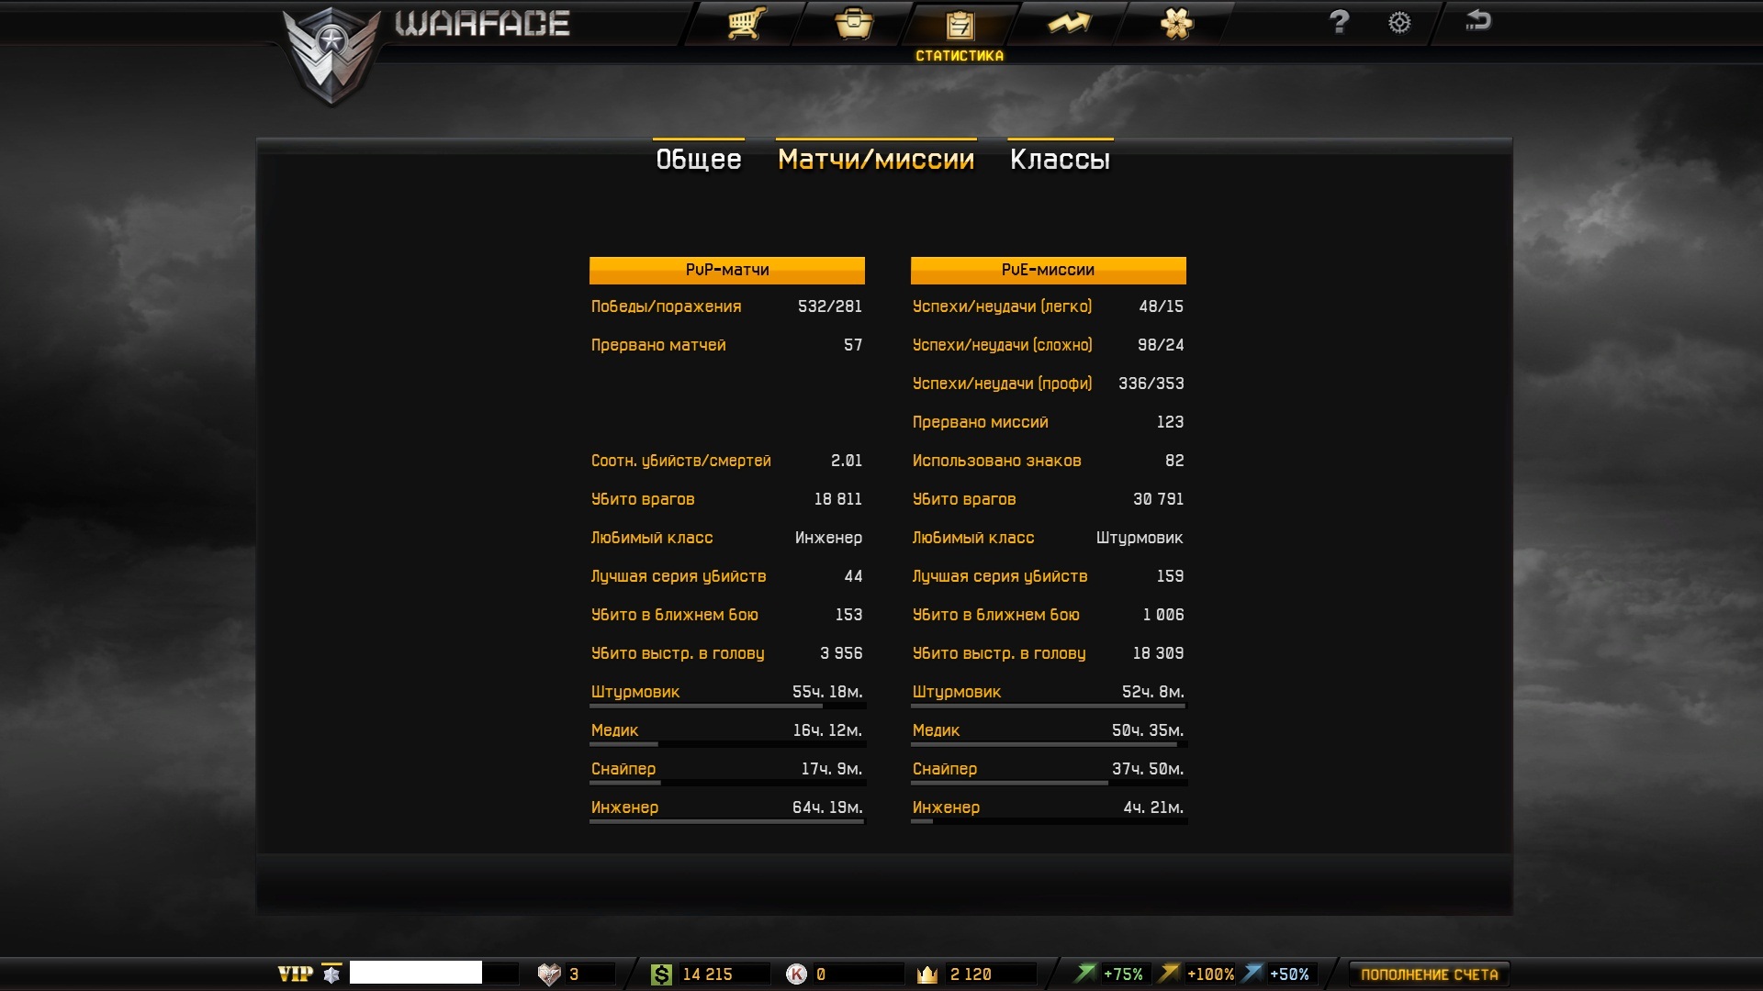Click Пополнение счета button
The width and height of the screenshot is (1763, 991).
(1429, 974)
